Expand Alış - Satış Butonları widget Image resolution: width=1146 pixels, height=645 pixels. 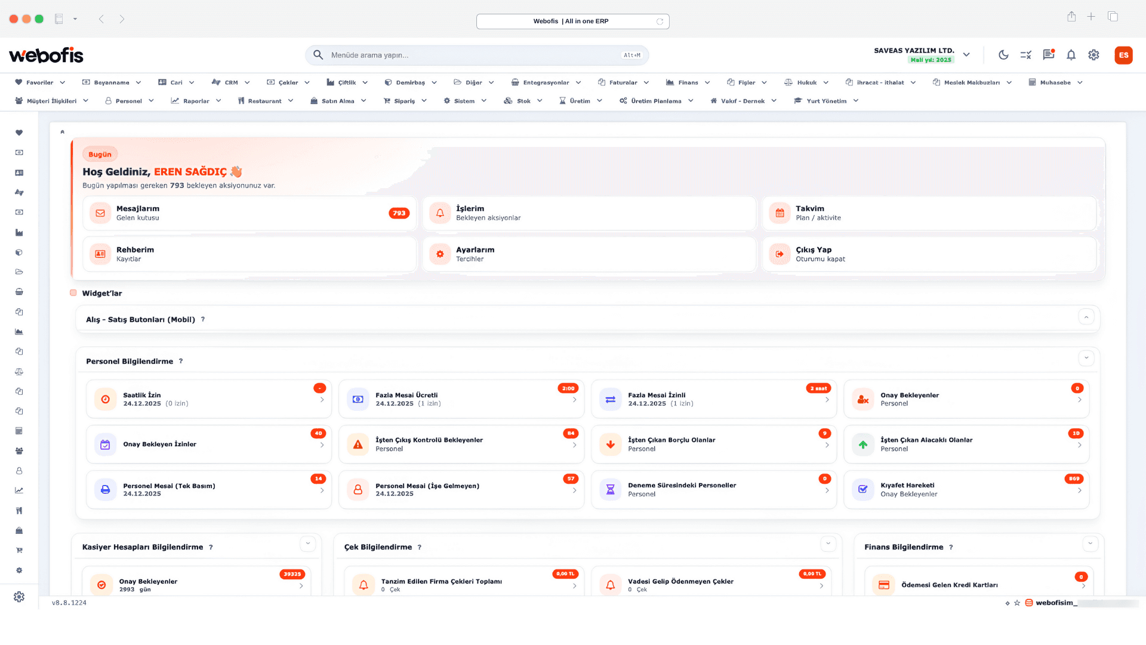click(x=1086, y=317)
